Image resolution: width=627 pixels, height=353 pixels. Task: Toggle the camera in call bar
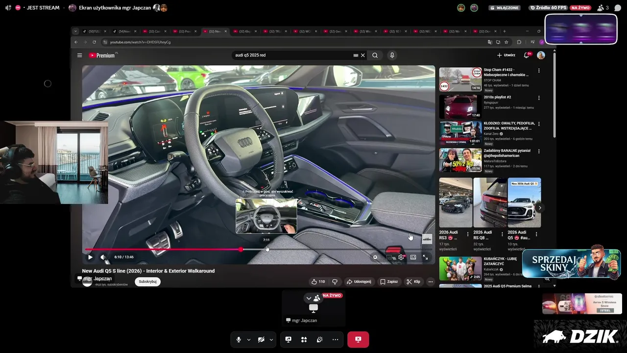(261, 339)
